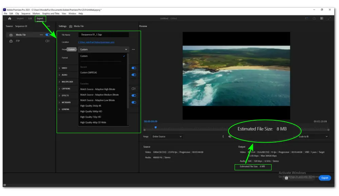Open the file Location link
This screenshot has width=339, height=196.
tap(96, 42)
